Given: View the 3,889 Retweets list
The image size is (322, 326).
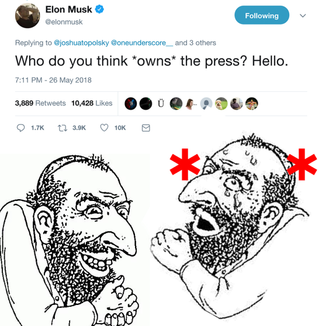Looking at the screenshot, I should tap(40, 103).
